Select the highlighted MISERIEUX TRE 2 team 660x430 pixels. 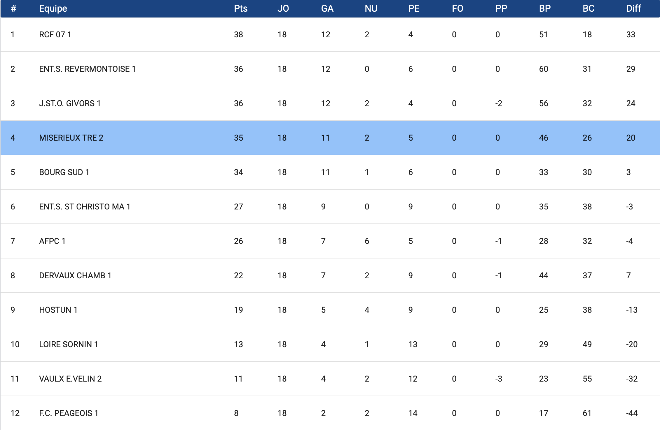click(x=71, y=138)
